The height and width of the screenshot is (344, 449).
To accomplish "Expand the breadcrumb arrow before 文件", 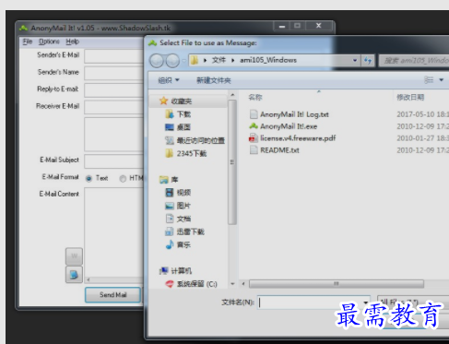I will coord(205,60).
